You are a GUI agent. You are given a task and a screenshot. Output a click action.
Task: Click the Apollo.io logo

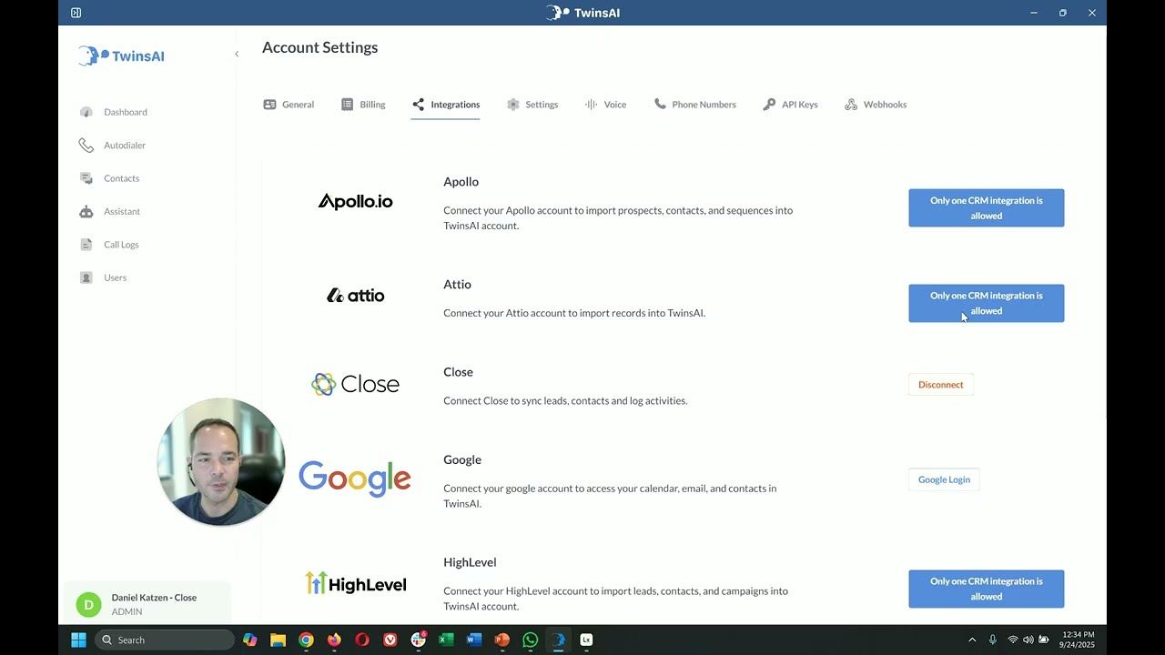[355, 202]
